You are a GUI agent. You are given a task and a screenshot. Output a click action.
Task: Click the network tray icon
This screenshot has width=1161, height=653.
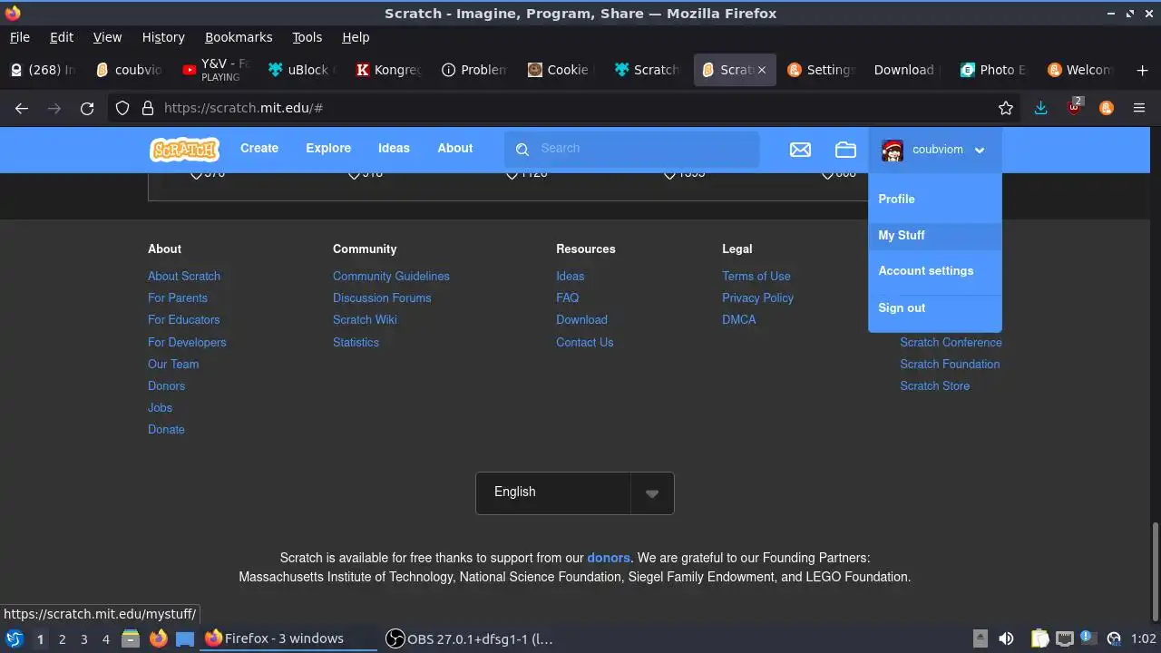coord(1065,638)
